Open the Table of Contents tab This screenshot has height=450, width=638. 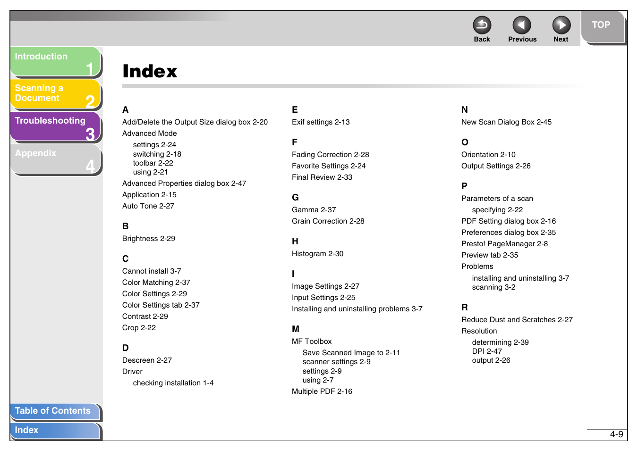pos(55,411)
